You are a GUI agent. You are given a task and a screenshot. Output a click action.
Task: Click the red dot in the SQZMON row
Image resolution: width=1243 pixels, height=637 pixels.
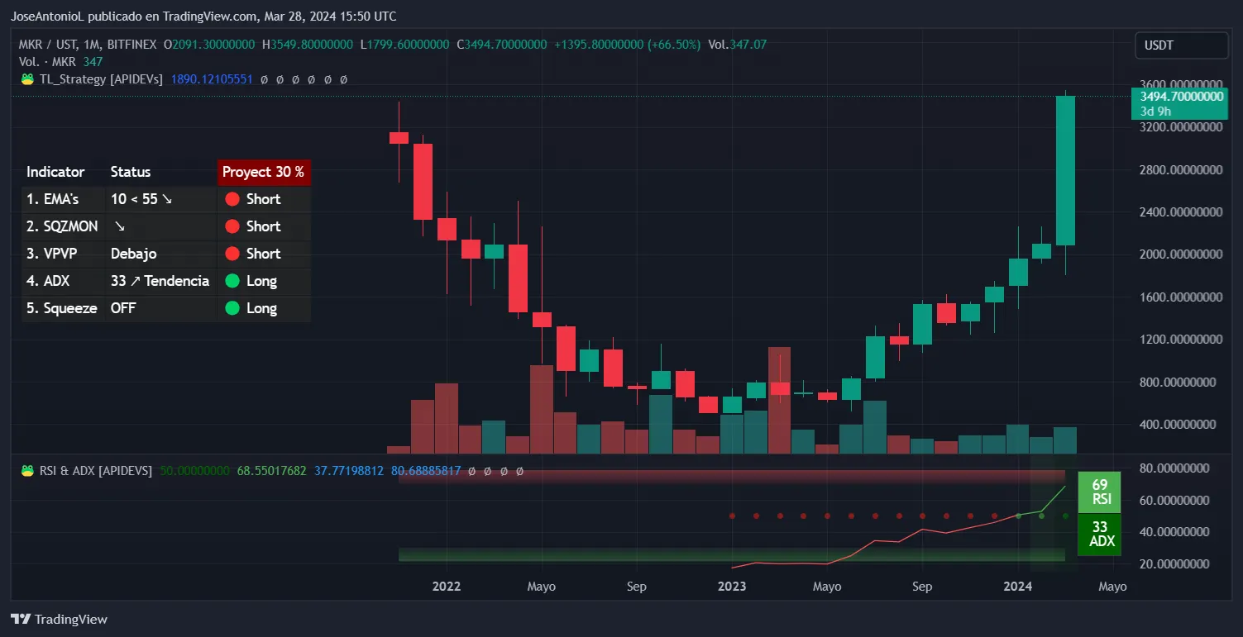tap(232, 226)
